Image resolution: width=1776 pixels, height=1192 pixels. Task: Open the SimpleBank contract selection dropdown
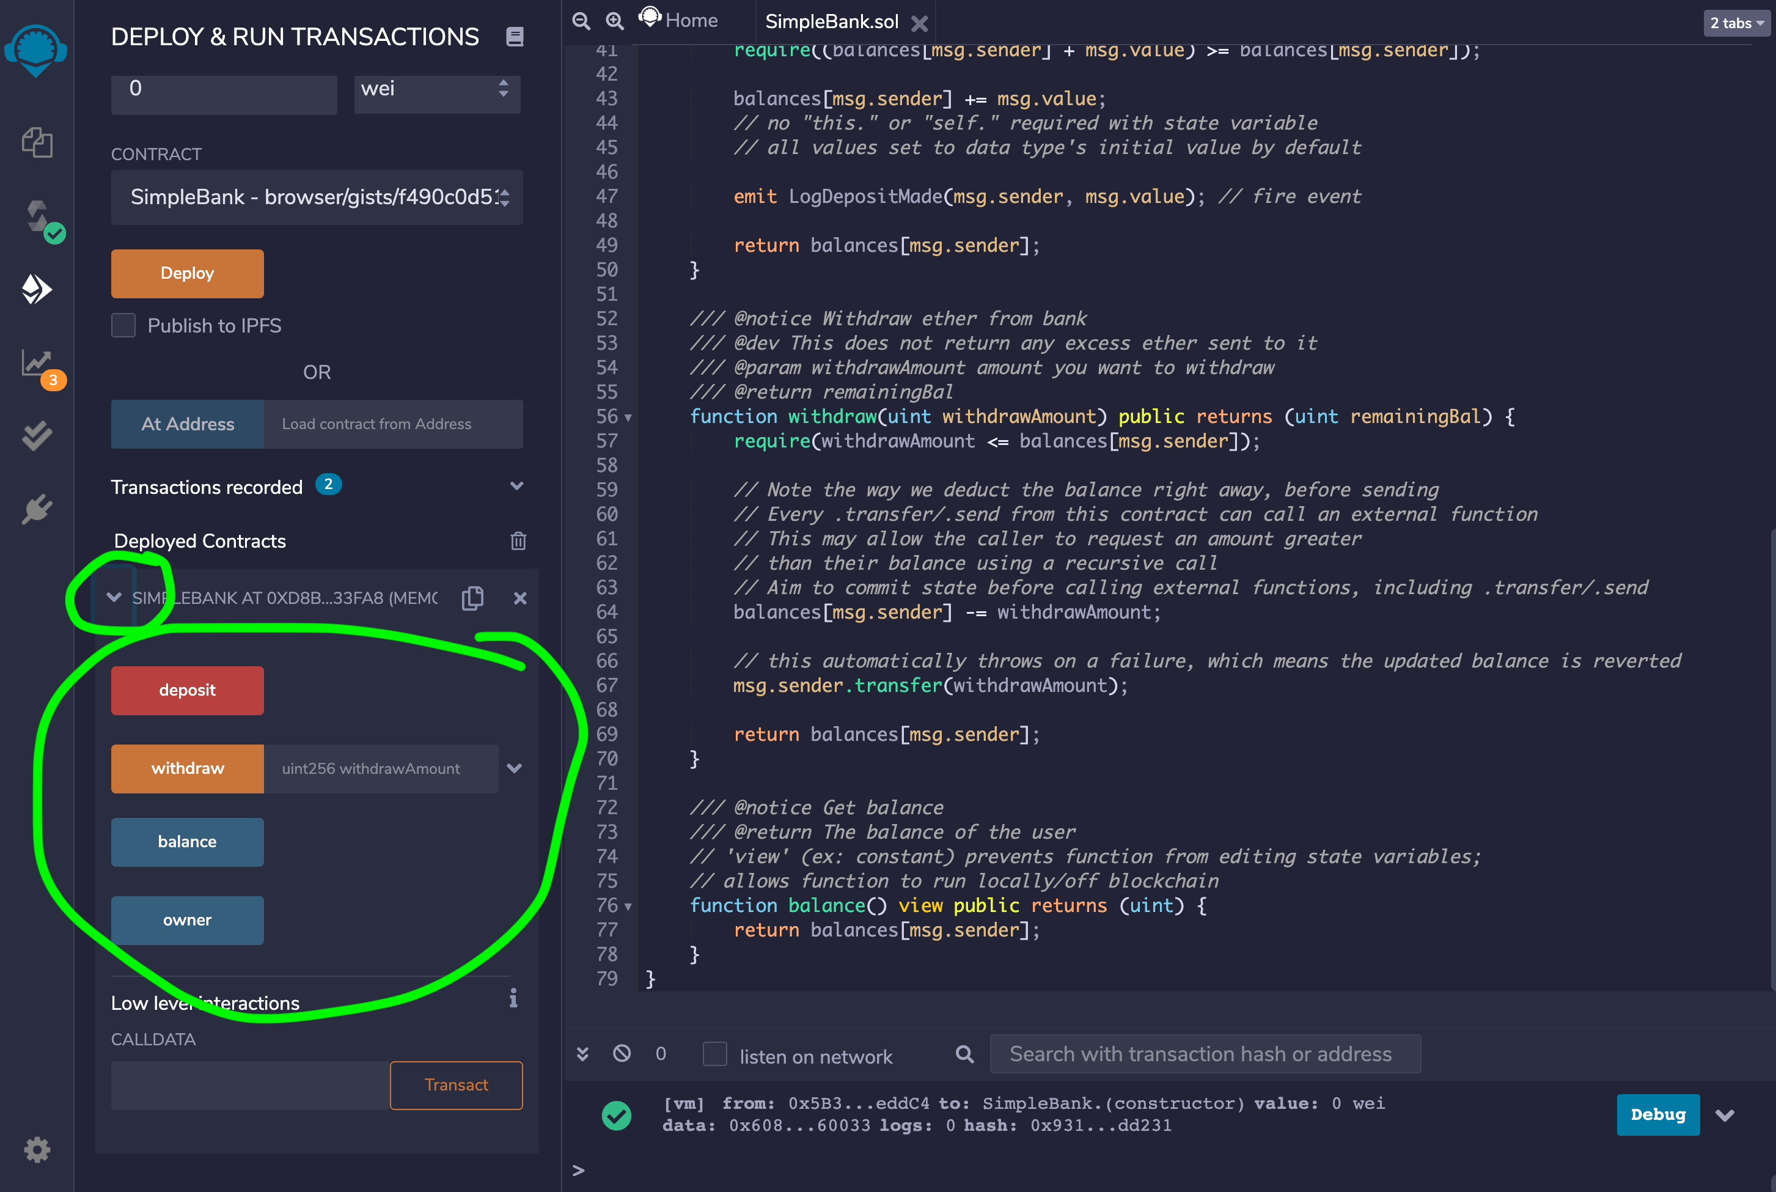click(317, 197)
